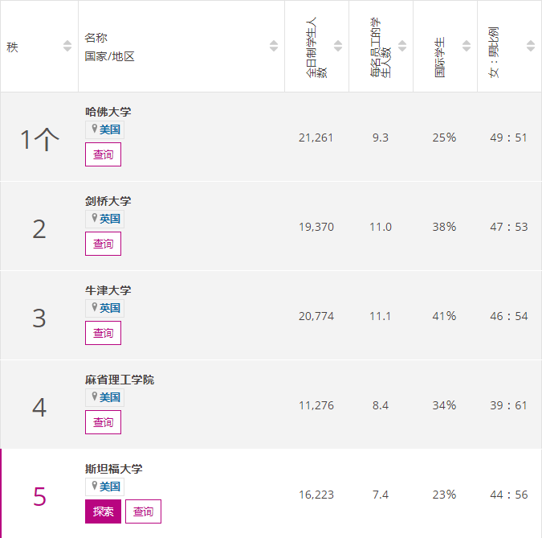This screenshot has height=538, width=542.
Task: Open the 剑桥大学 university link
Action: pyautogui.click(x=108, y=201)
